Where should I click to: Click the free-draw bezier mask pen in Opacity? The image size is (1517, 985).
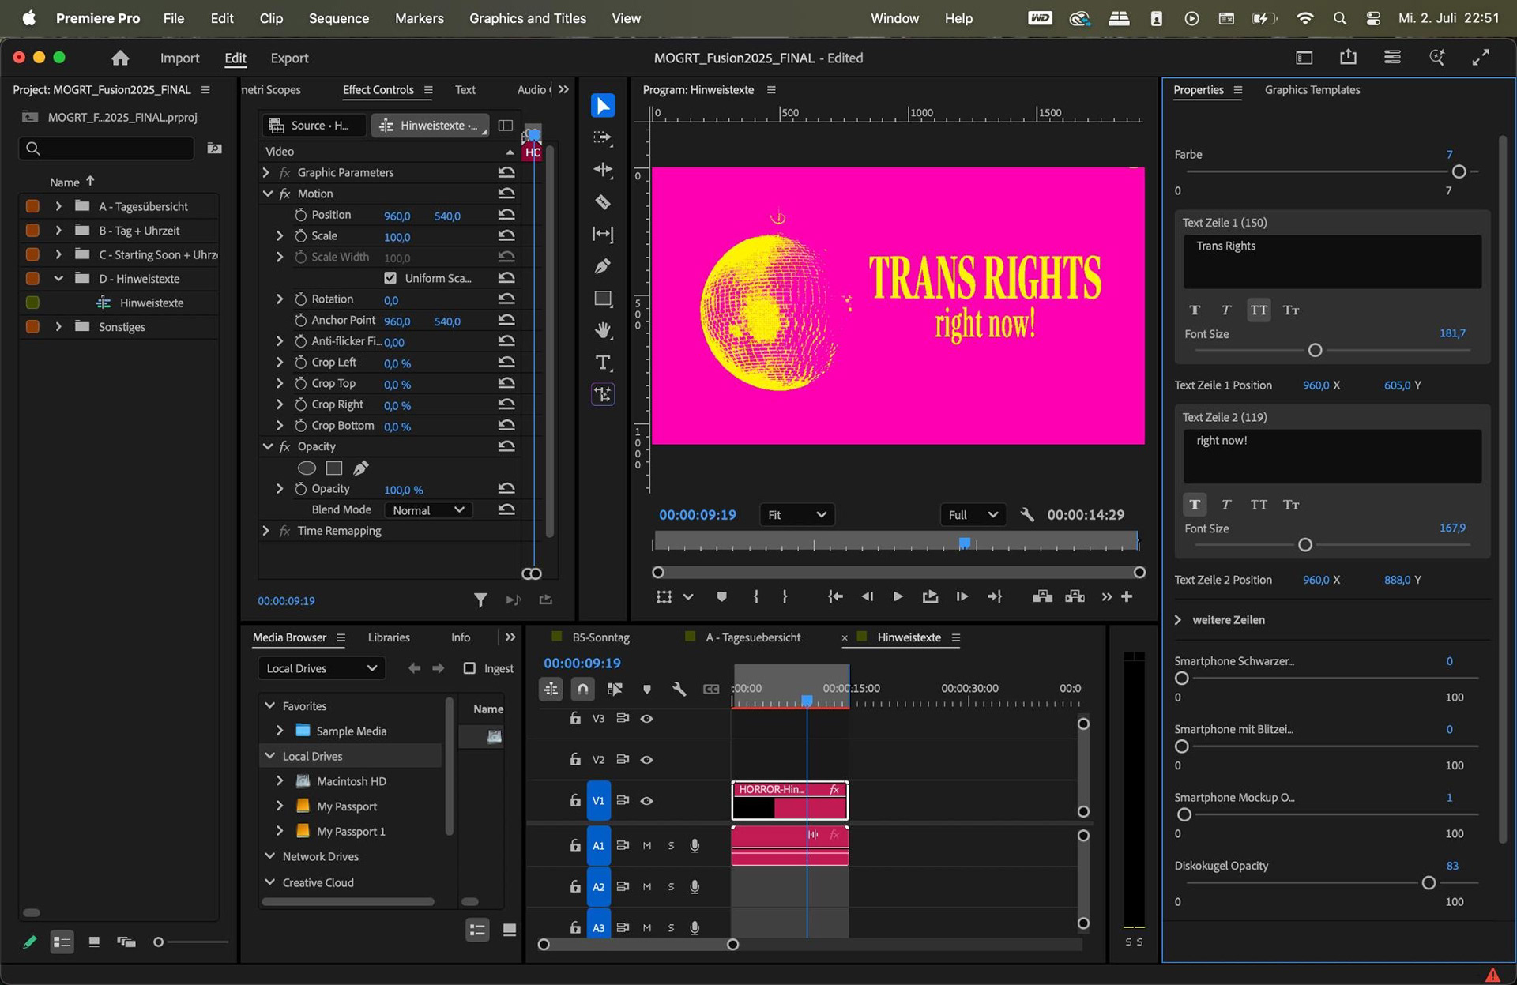[360, 468]
